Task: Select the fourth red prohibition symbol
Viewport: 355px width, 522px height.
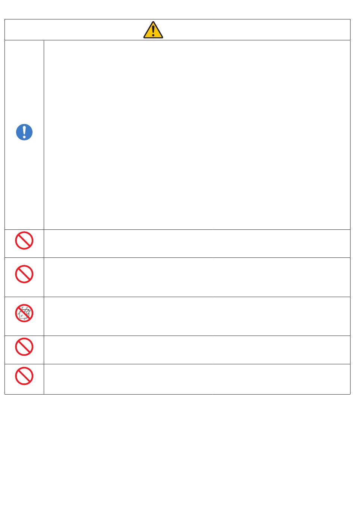Action: click(x=24, y=347)
